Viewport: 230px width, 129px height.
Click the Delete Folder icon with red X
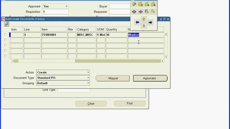point(153,4)
